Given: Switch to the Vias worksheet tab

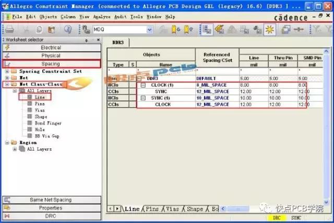Looking at the screenshot, I should pyautogui.click(x=172, y=209).
